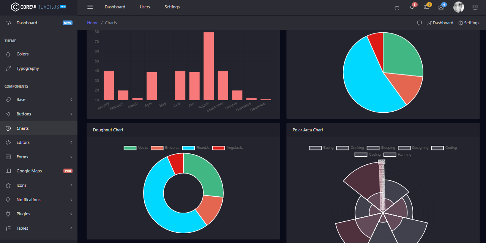Click the Settings link in breadcrumb bar
Screen dimensions: 486x243
click(469, 23)
